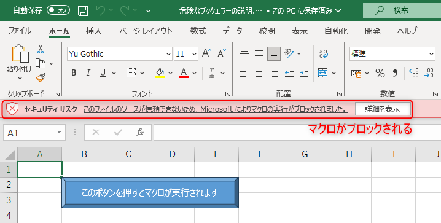Click the yellow Fill Color bucket
441x223 pixels.
pos(160,73)
